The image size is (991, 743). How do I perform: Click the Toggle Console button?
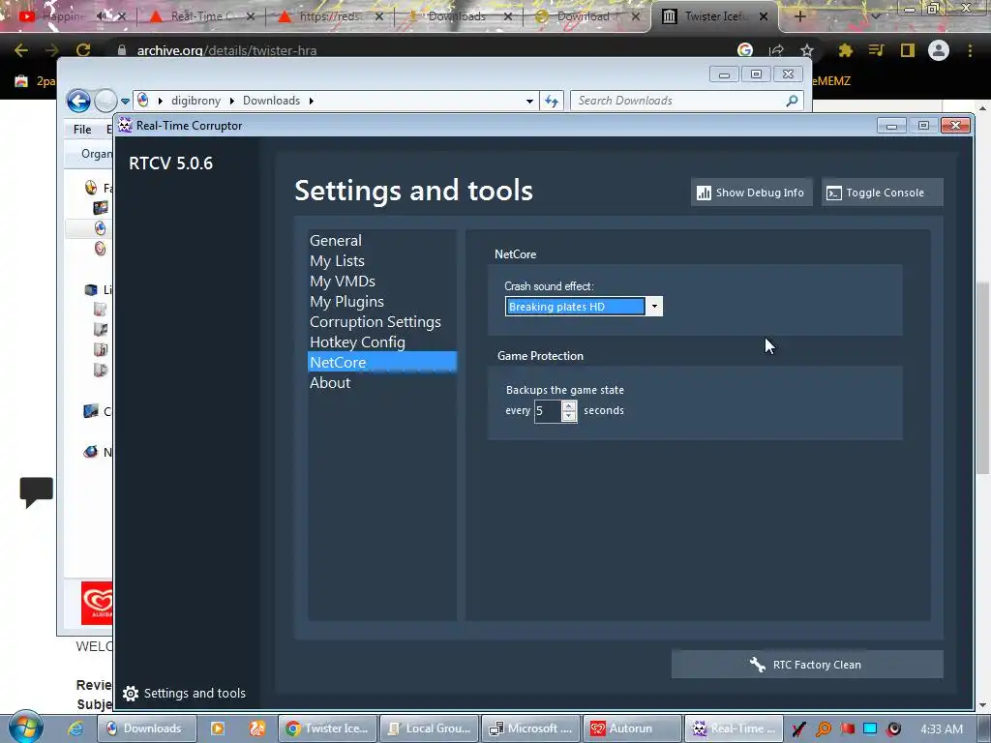point(883,193)
